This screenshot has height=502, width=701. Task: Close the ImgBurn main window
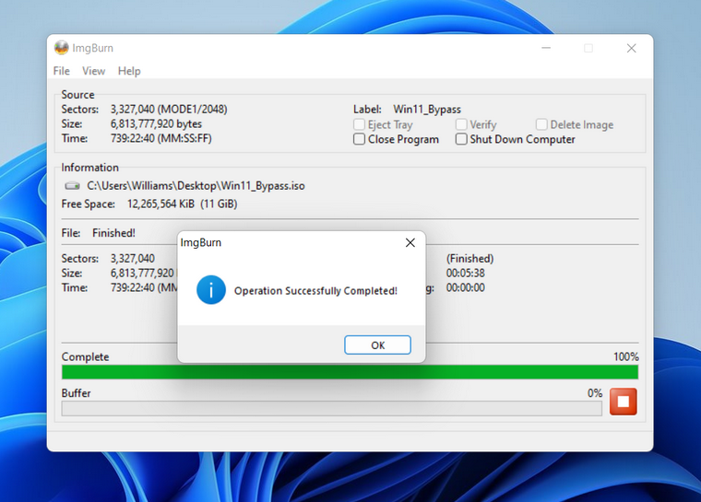click(631, 48)
